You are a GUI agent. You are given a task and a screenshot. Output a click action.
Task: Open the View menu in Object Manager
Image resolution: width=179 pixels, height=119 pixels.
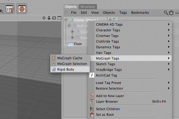[x=95, y=12]
